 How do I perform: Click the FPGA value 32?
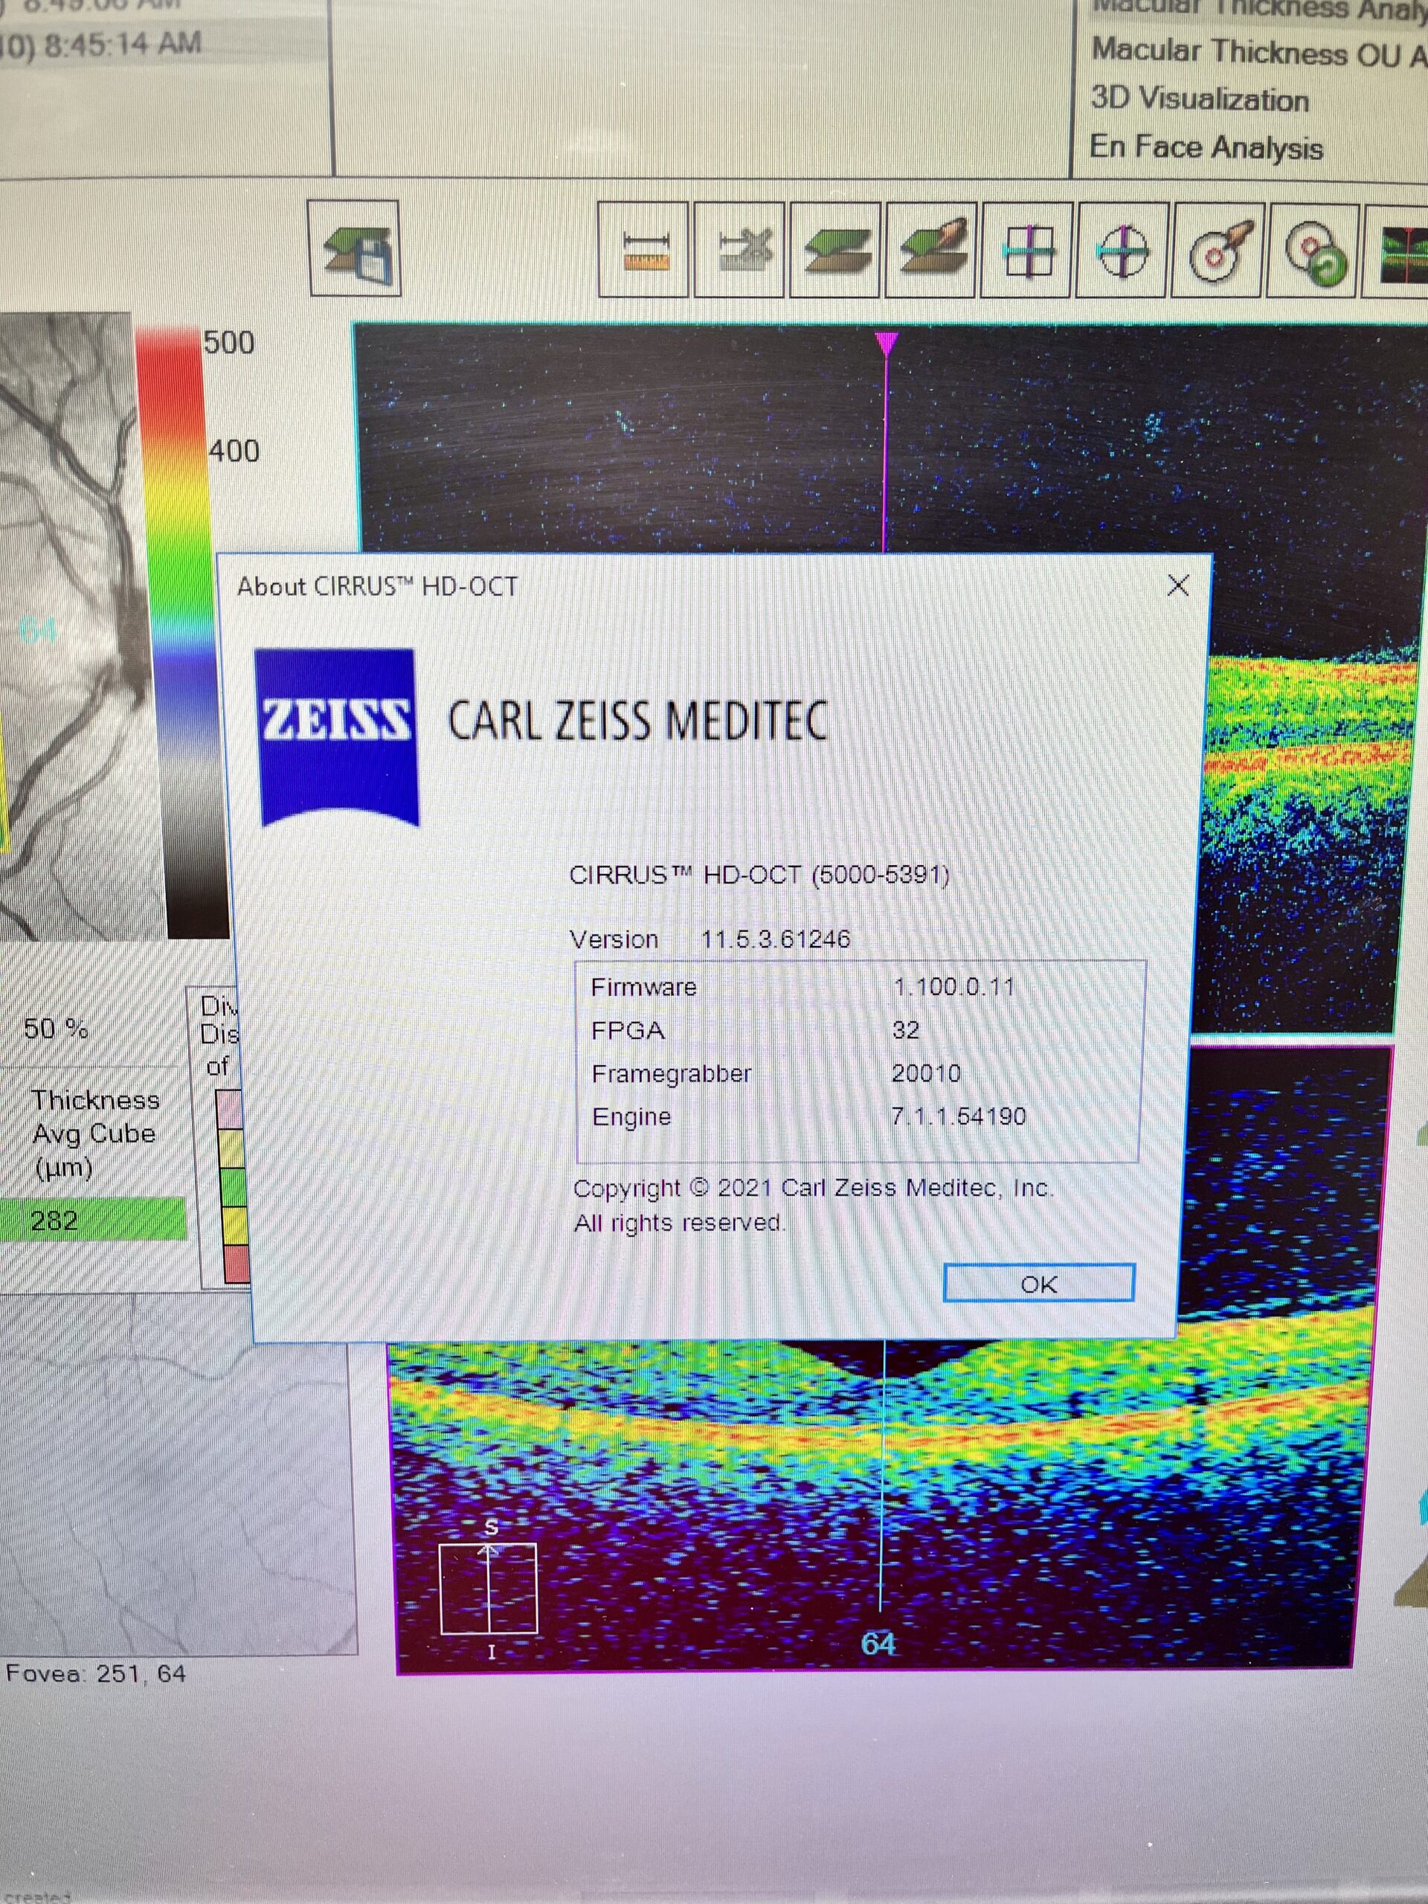[906, 1029]
